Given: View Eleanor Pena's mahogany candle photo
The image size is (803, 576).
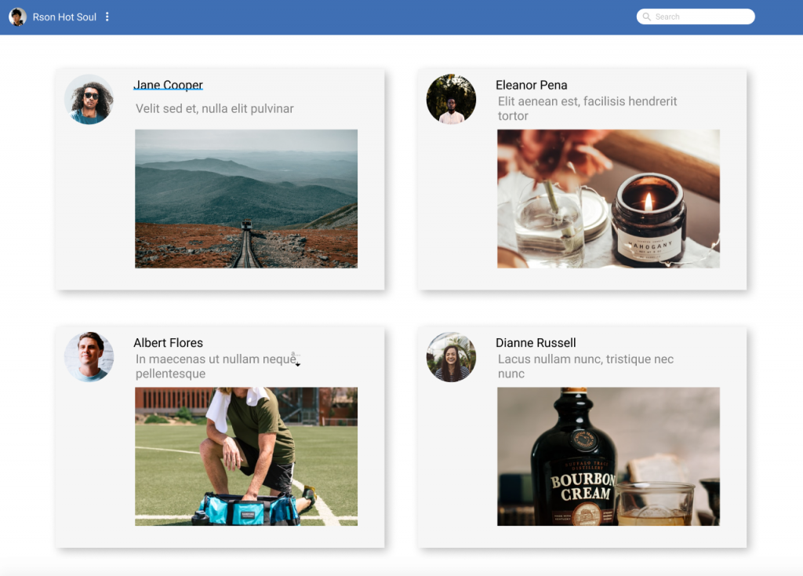Looking at the screenshot, I should 609,199.
